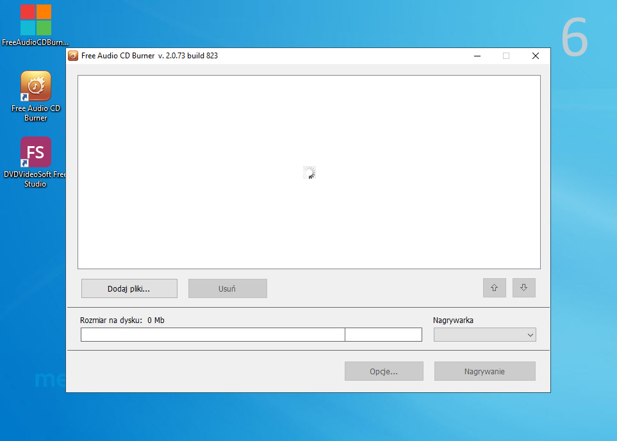Close the Free Audio CD Burner window
617x441 pixels.
(x=536, y=56)
